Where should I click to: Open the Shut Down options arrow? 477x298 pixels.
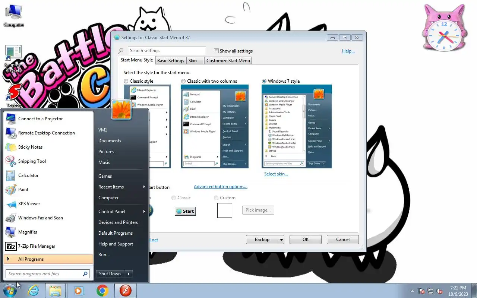(x=129, y=274)
